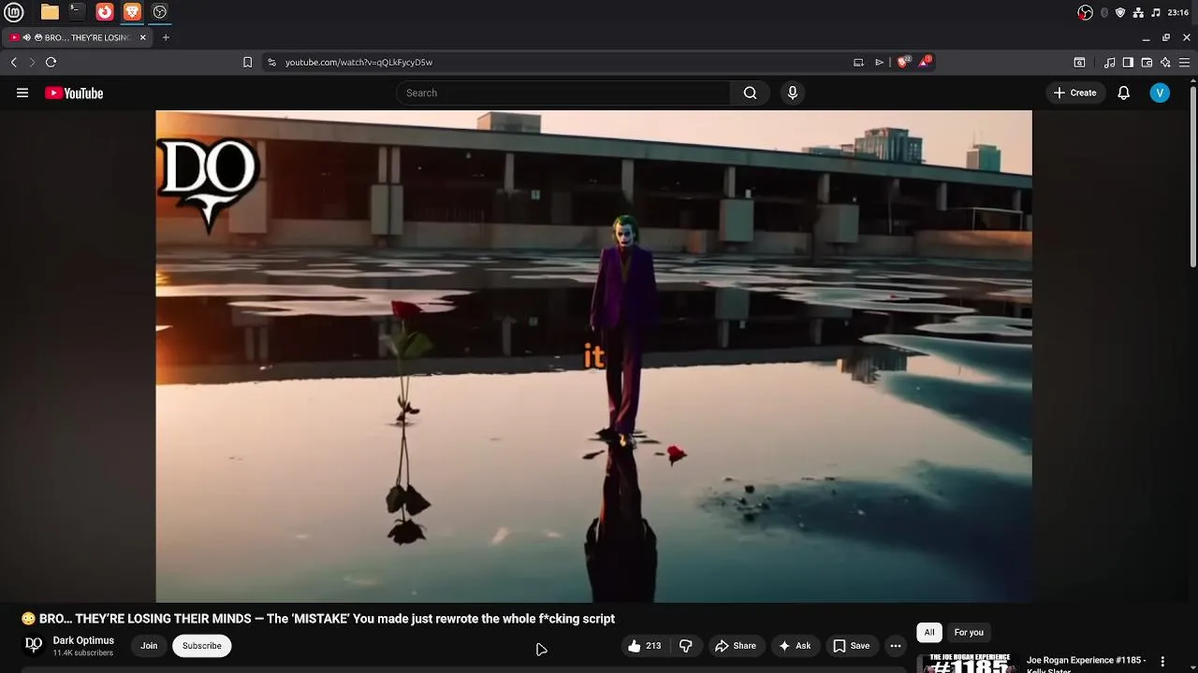Open the music note tray applet

(x=1156, y=12)
